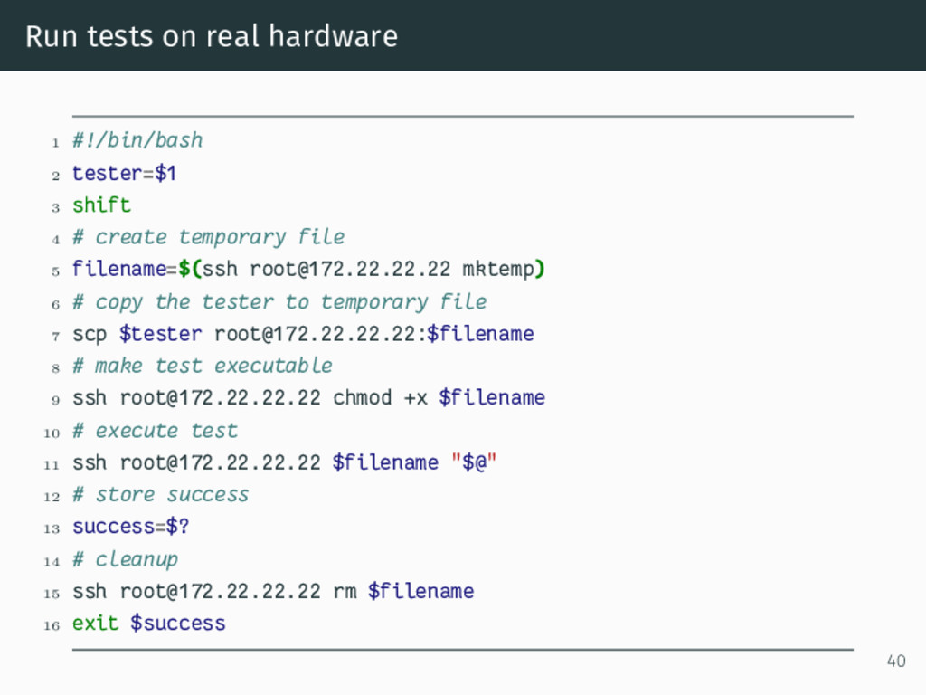Click the 'chmod +x $filename' line
The image size is (926, 695).
coord(308,398)
